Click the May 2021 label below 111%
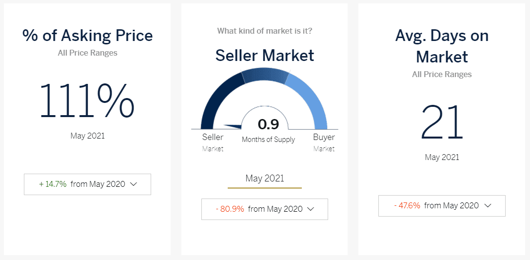The image size is (530, 260). pyautogui.click(x=87, y=136)
